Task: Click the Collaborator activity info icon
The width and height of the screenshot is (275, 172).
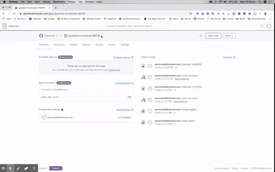Action: click(x=62, y=110)
